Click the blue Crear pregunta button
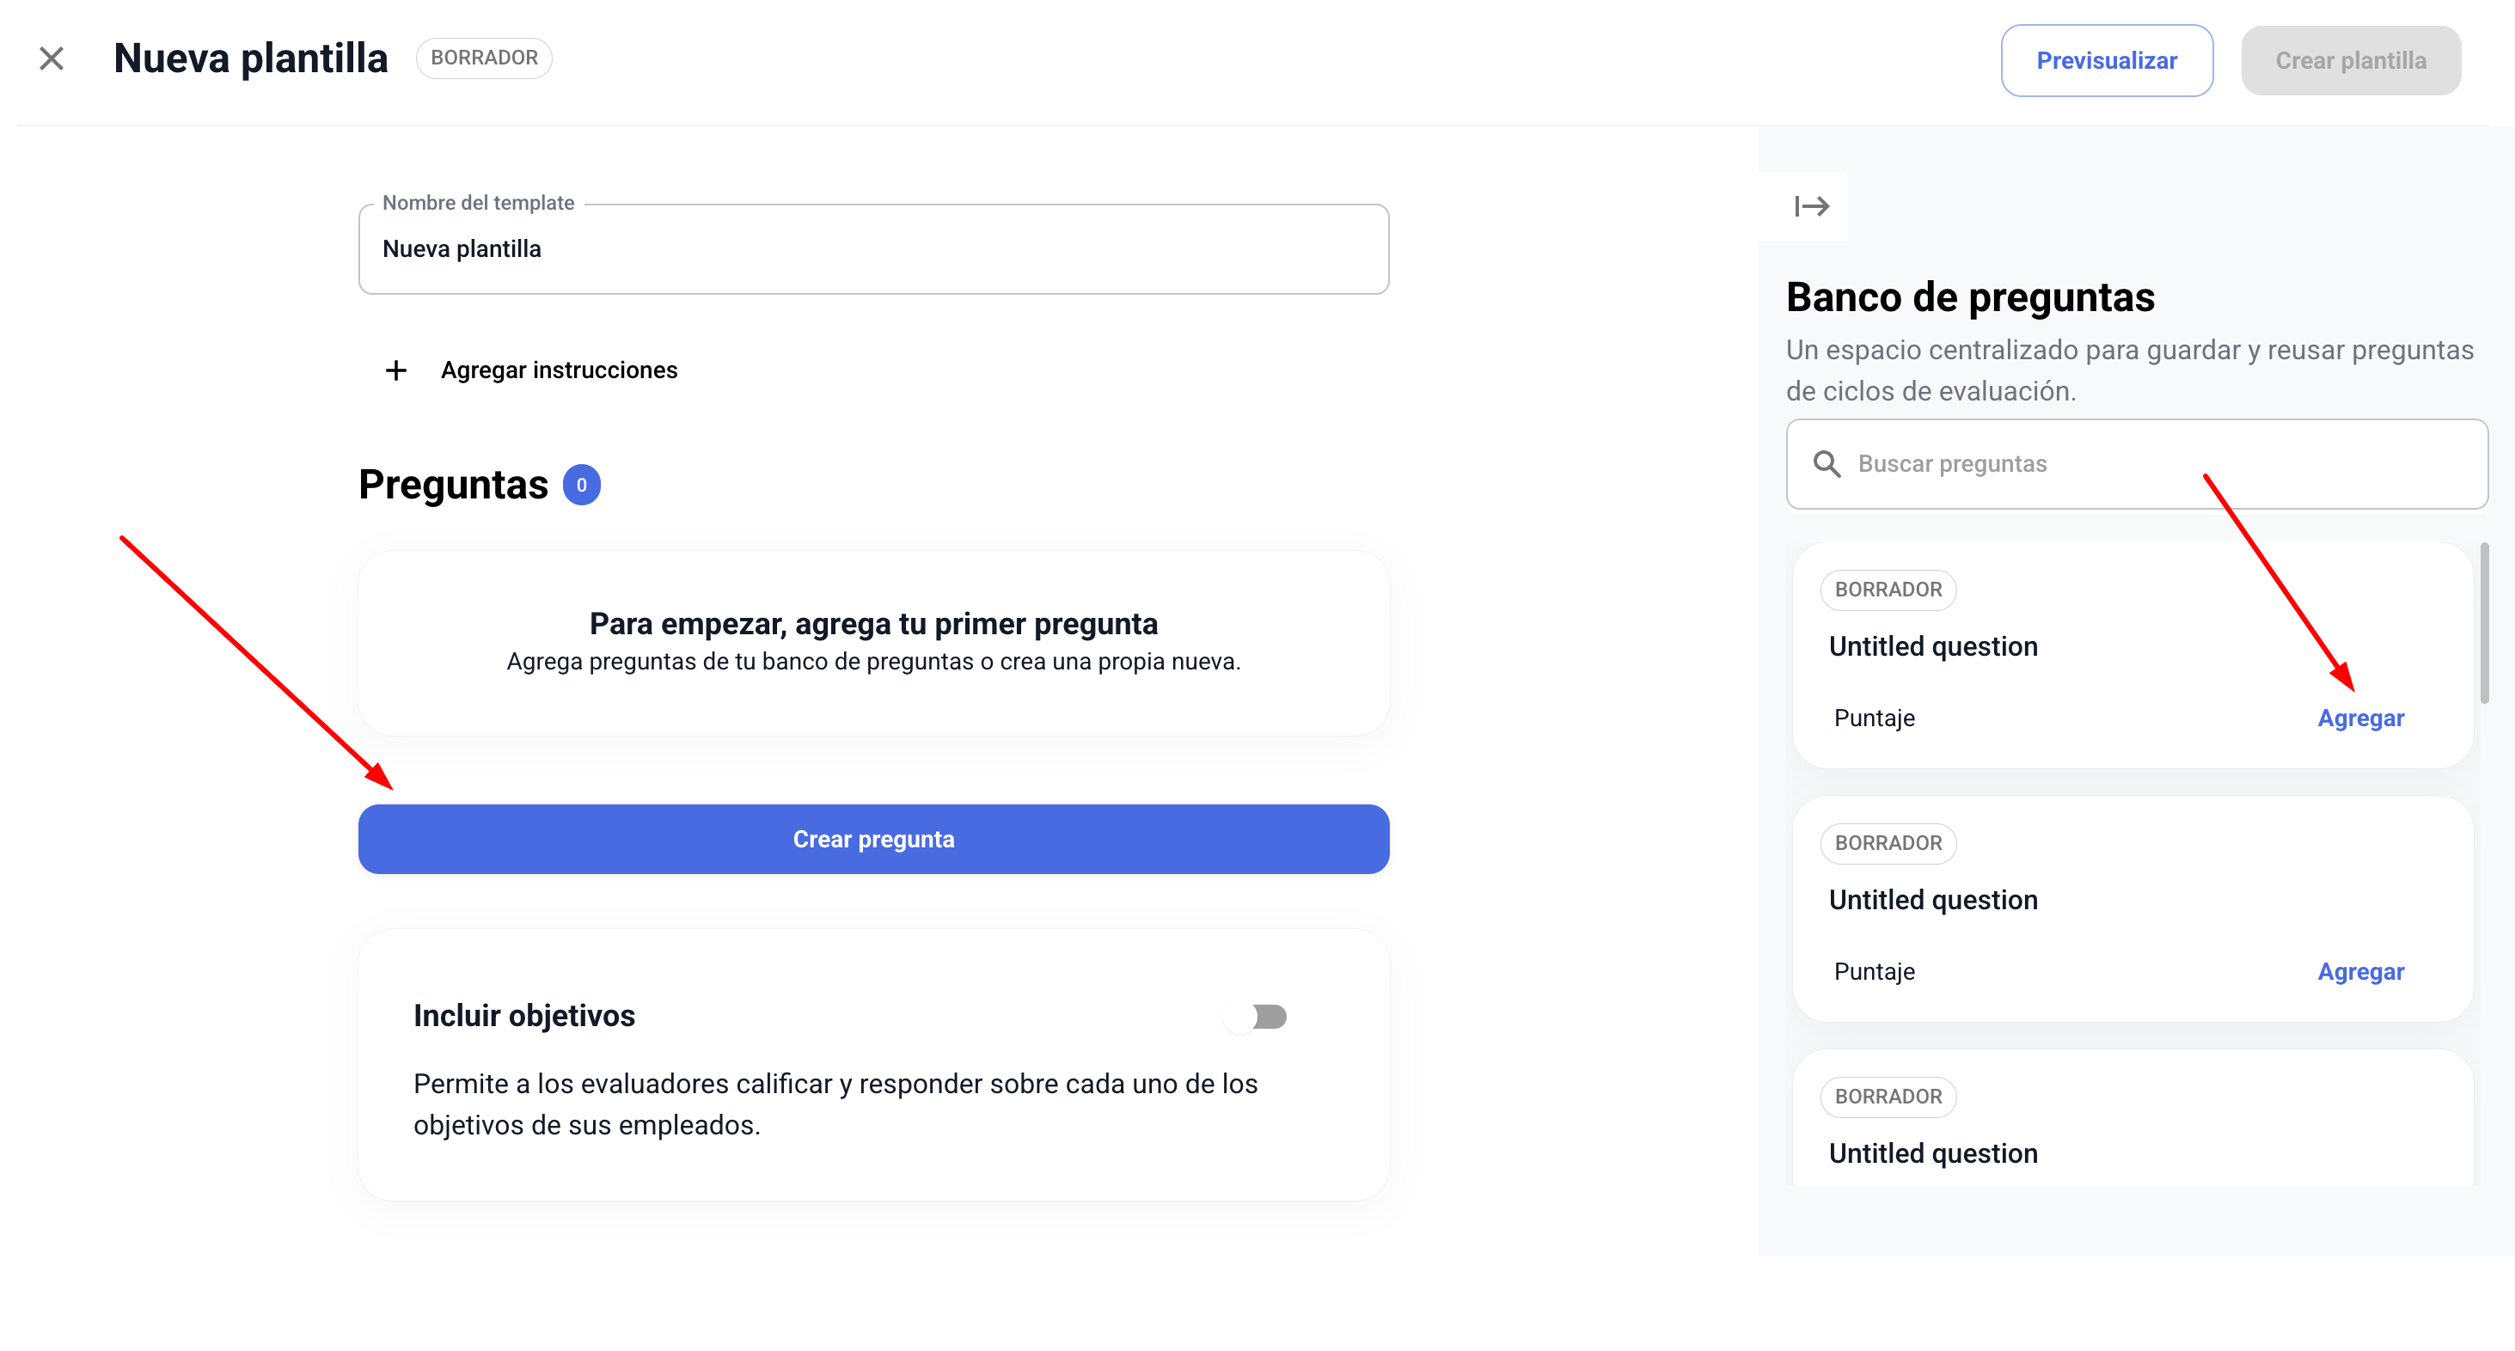2515x1351 pixels. (872, 840)
